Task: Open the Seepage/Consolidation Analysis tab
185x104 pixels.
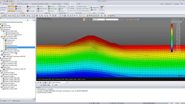Action: (x=40, y=4)
